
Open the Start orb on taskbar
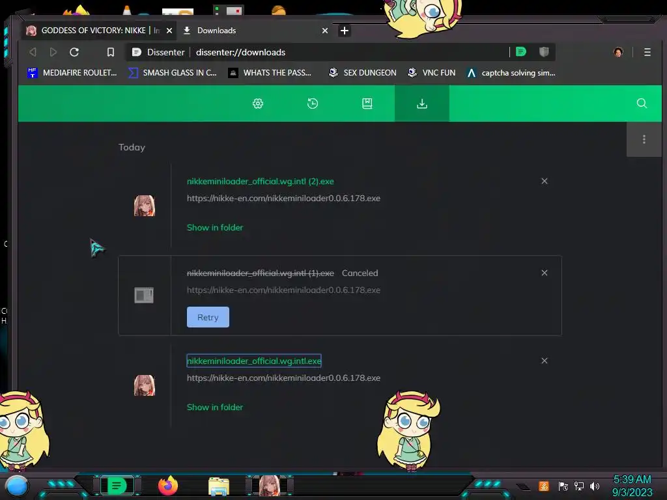[17, 486]
